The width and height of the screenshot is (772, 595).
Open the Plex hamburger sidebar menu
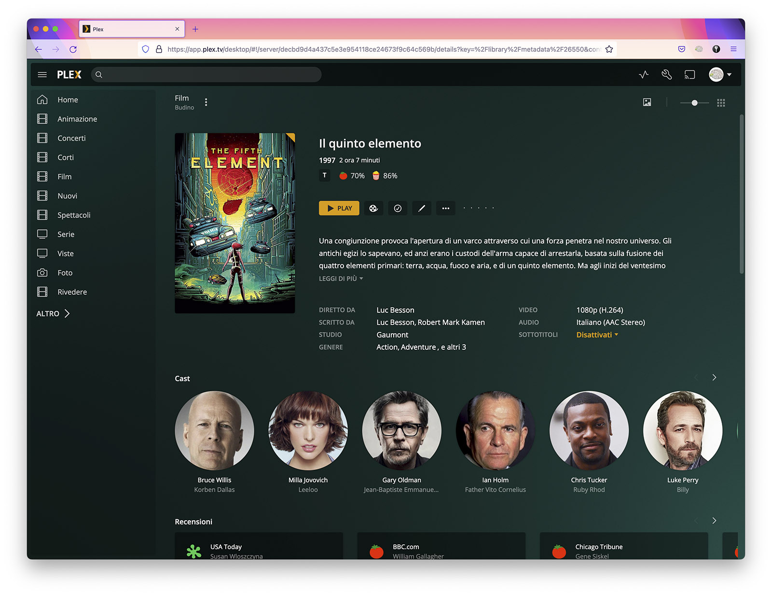(42, 75)
